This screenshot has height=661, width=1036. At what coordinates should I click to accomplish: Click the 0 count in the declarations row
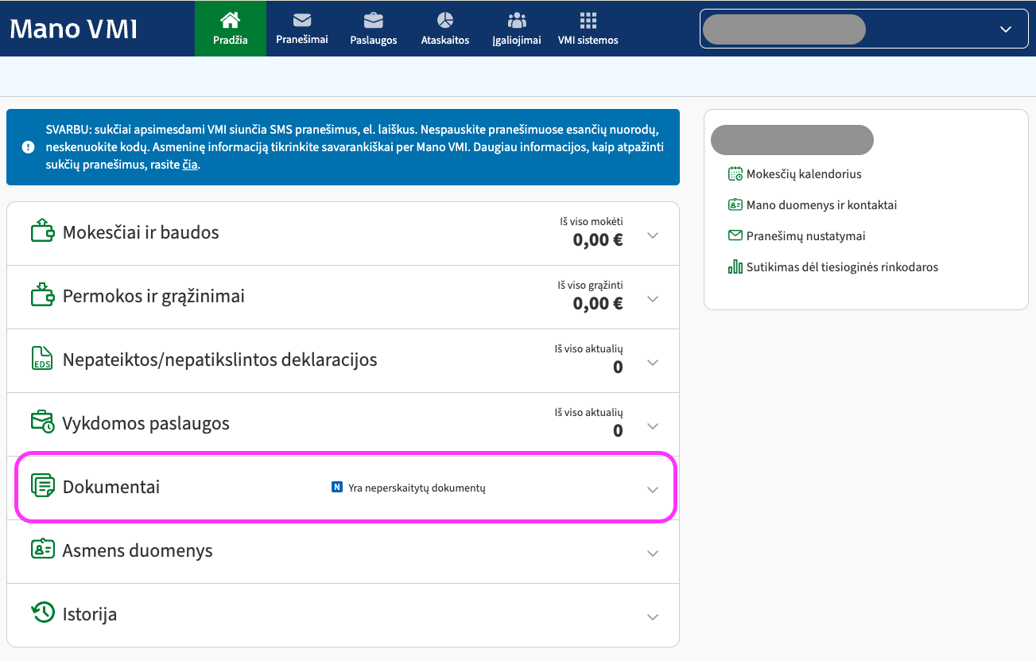(618, 367)
